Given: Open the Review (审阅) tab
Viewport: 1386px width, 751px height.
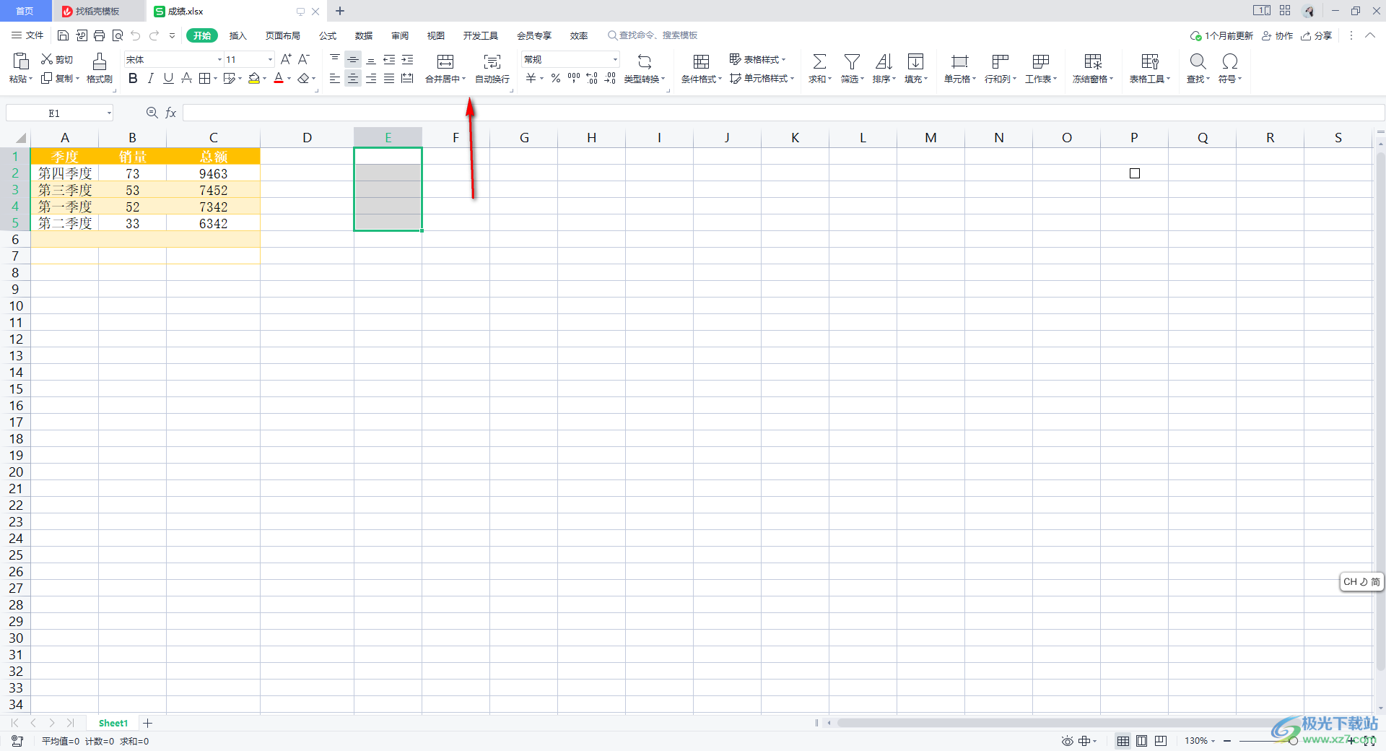Looking at the screenshot, I should click(x=400, y=35).
